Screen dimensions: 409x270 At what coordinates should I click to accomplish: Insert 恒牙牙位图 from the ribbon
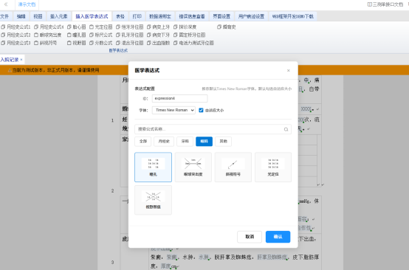(x=130, y=27)
